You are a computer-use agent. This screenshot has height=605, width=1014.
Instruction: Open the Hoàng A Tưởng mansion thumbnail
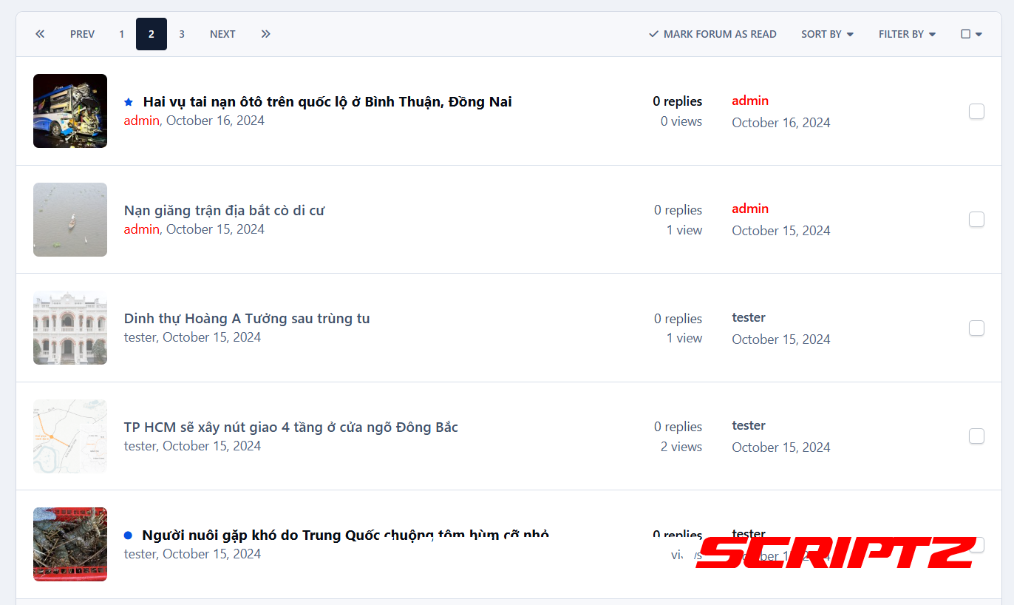coord(70,328)
